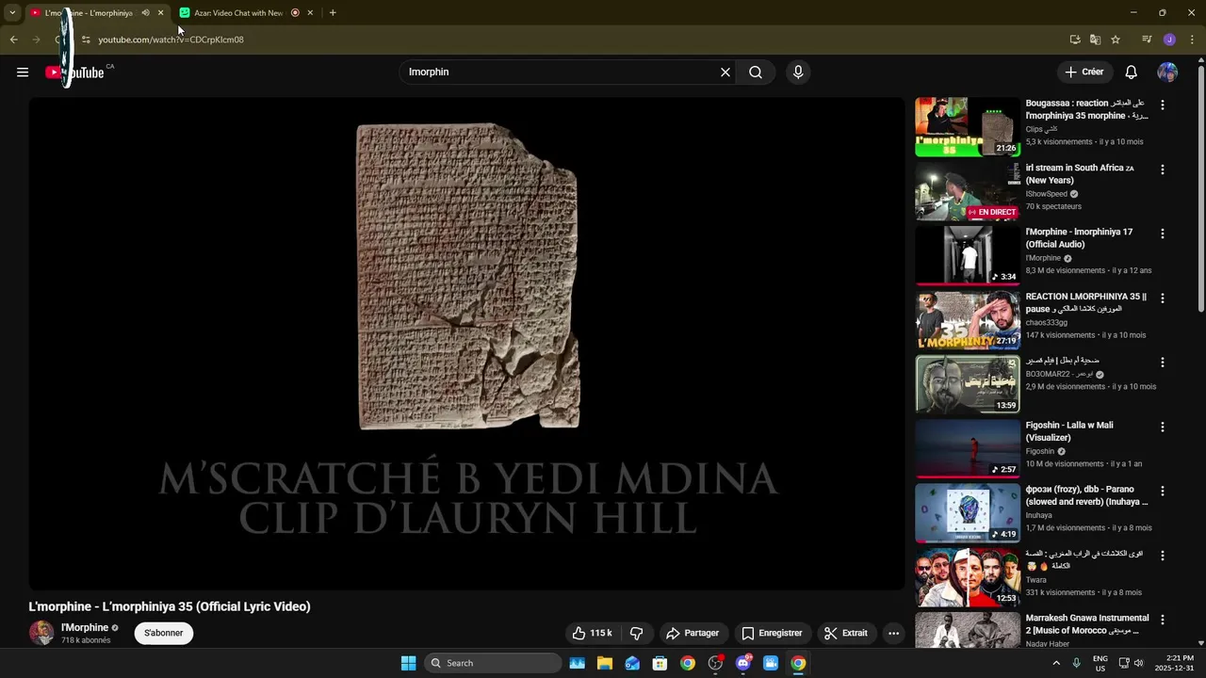Open the Parano slowed and reverb video
The height and width of the screenshot is (678, 1206).
[x=968, y=513]
